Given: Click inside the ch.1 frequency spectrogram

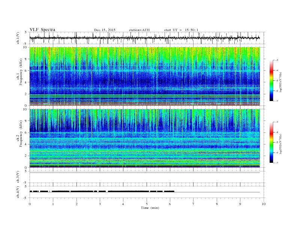Looking at the screenshot, I should 144,76.
